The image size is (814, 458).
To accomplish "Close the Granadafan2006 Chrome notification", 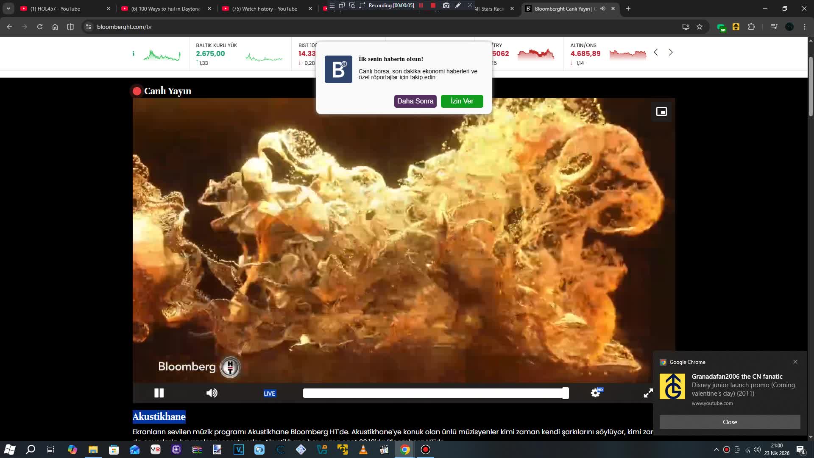I will [x=795, y=362].
